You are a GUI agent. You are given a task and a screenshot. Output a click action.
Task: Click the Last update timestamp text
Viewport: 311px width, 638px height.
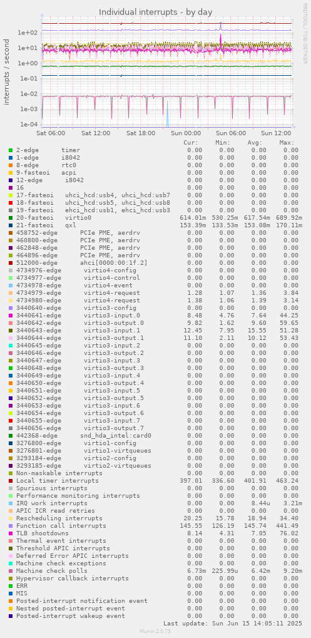tap(233, 624)
